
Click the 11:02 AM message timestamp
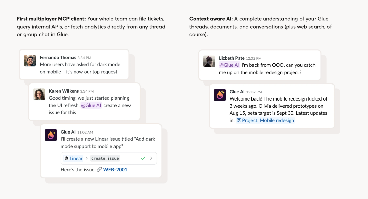coord(85,132)
